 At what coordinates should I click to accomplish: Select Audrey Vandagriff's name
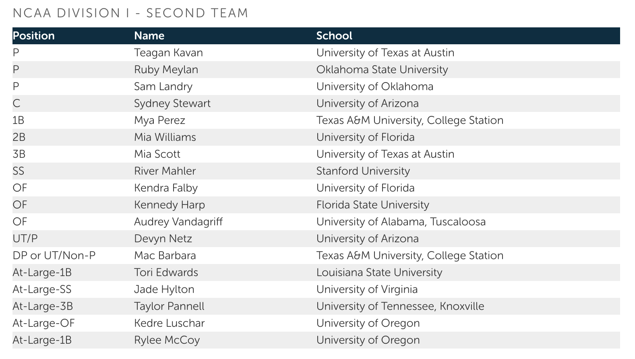tap(178, 222)
